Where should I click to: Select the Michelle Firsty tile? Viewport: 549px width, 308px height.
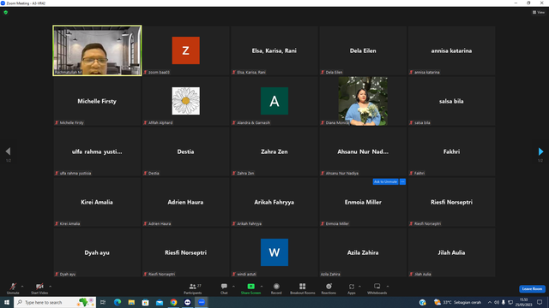(x=97, y=101)
